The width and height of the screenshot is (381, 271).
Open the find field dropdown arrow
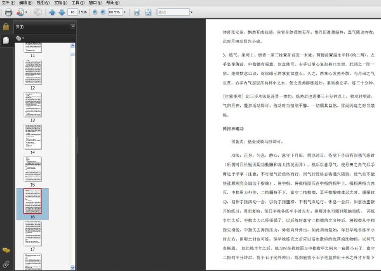click(192, 12)
